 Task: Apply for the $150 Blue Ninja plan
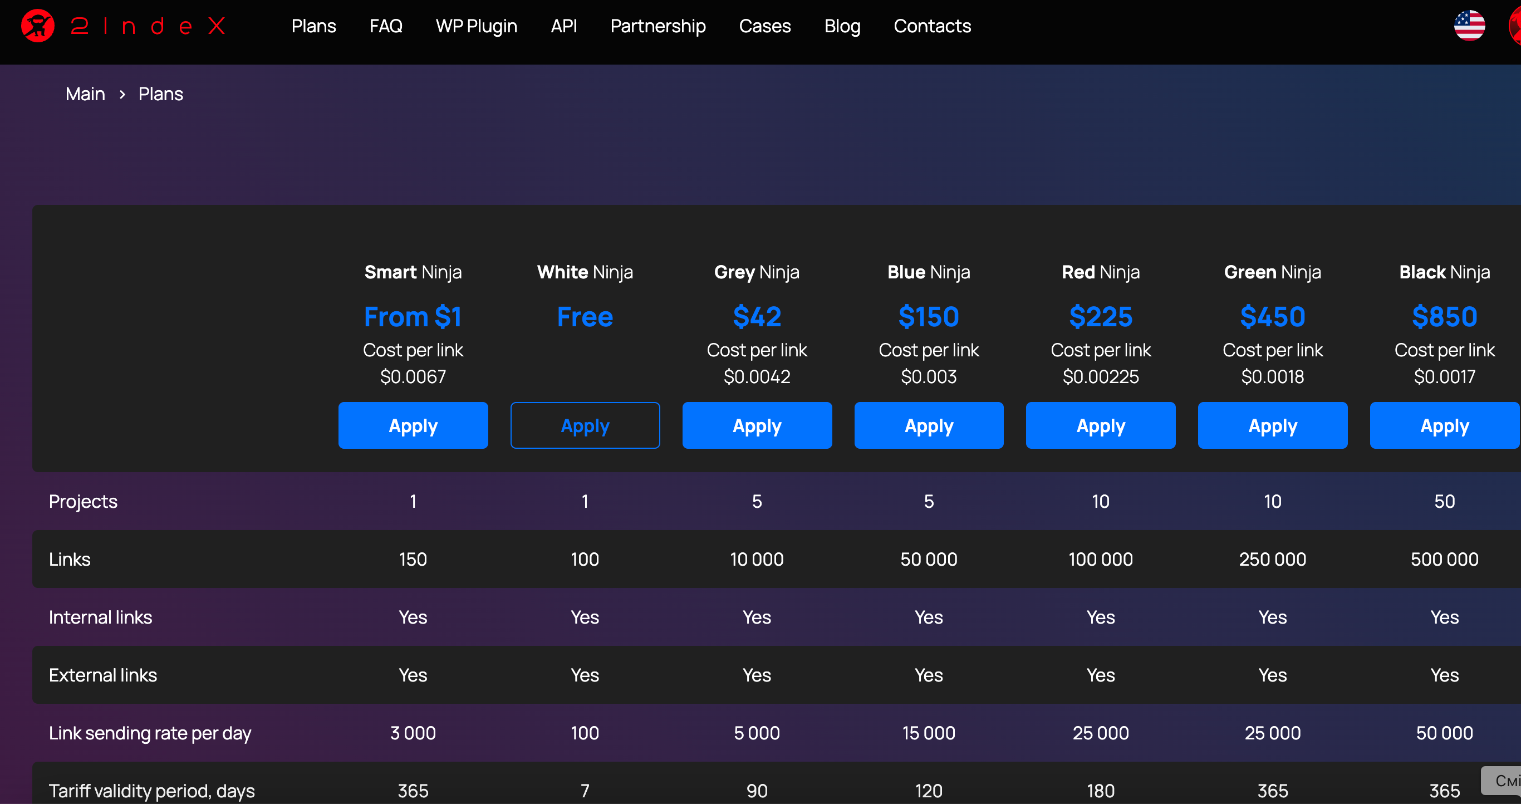(x=928, y=425)
